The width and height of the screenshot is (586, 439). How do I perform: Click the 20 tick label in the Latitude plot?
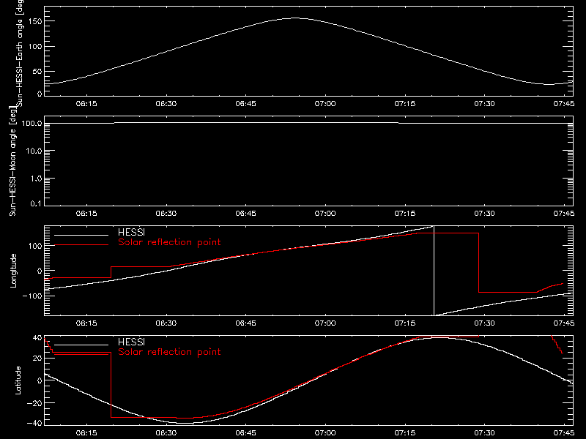coord(37,359)
